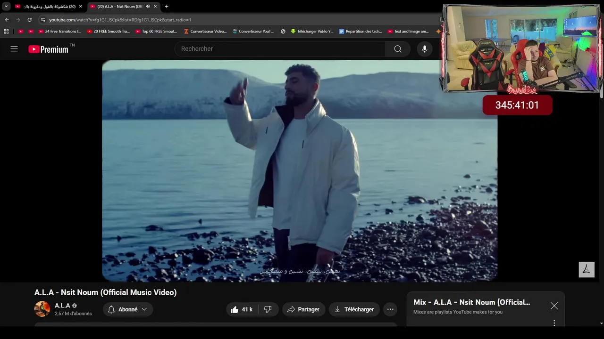This screenshot has width=604, height=339.
Task: Close the Arabic-titled YouTube tab
Action: click(x=81, y=7)
